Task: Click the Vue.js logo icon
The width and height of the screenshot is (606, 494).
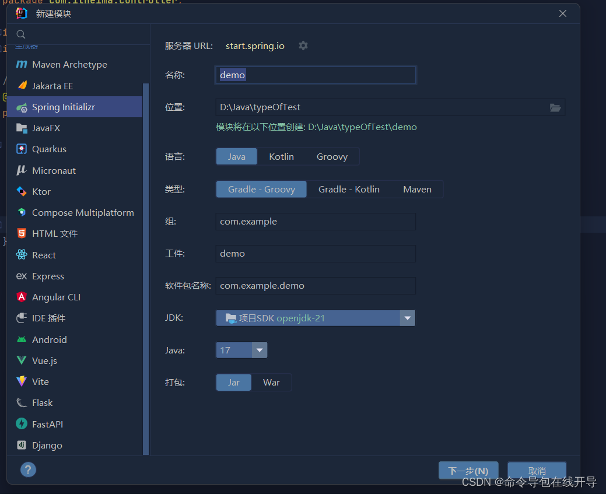Action: [x=22, y=360]
